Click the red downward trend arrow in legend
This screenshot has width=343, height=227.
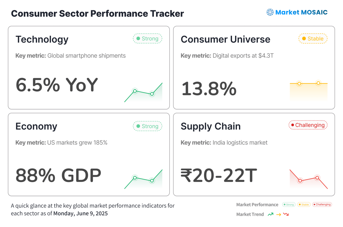tap(286, 214)
